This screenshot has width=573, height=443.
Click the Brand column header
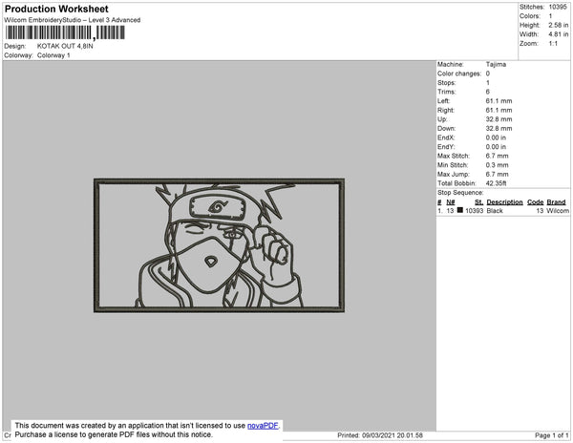point(556,202)
